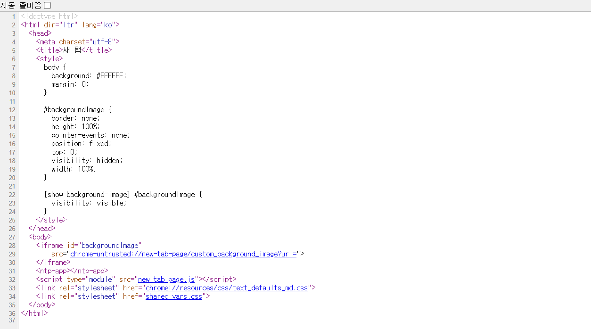Image resolution: width=591 pixels, height=329 pixels.
Task: Click the title text 새 탭
Action: [x=72, y=50]
